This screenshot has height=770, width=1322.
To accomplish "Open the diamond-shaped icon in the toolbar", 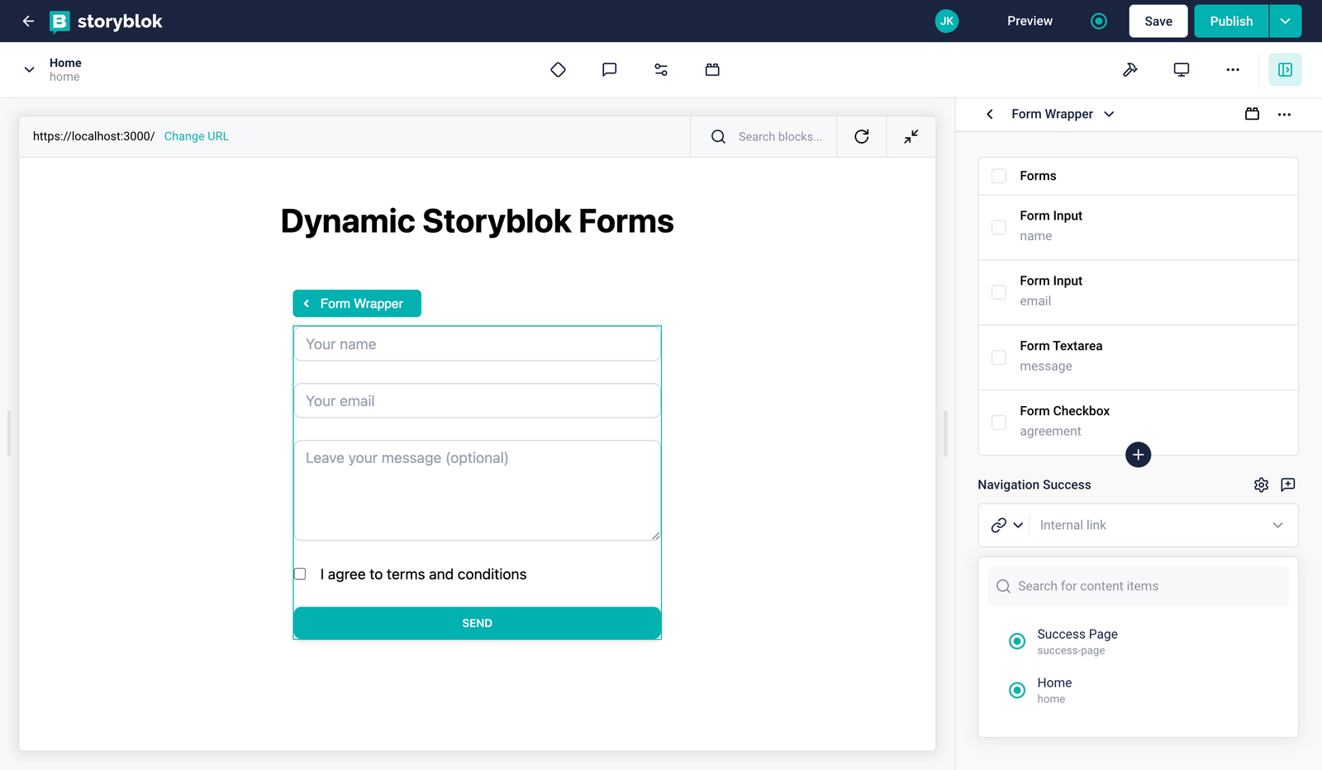I will point(559,70).
